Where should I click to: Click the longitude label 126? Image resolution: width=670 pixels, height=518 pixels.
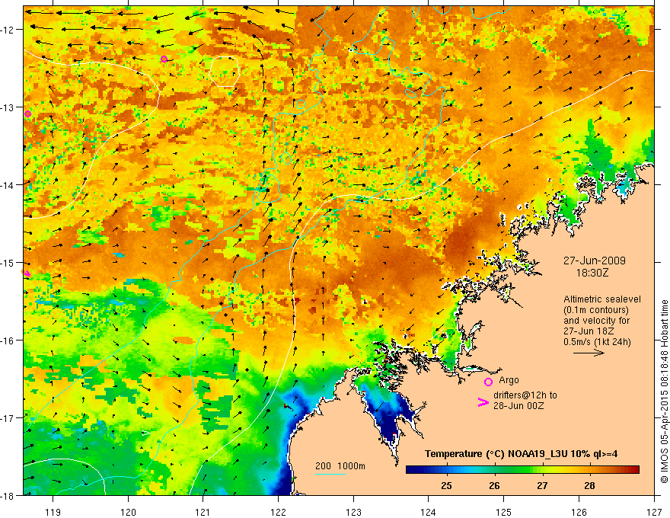[579, 512]
